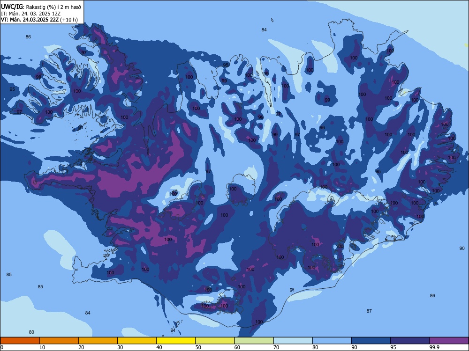Click the '90' value at the right edge
This screenshot has width=469, height=351.
[x=462, y=248]
